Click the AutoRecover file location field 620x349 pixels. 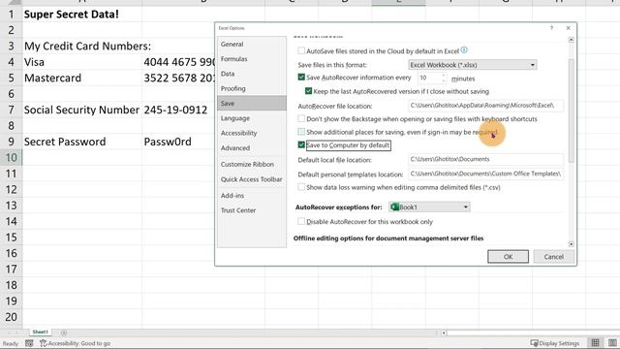pyautogui.click(x=485, y=106)
